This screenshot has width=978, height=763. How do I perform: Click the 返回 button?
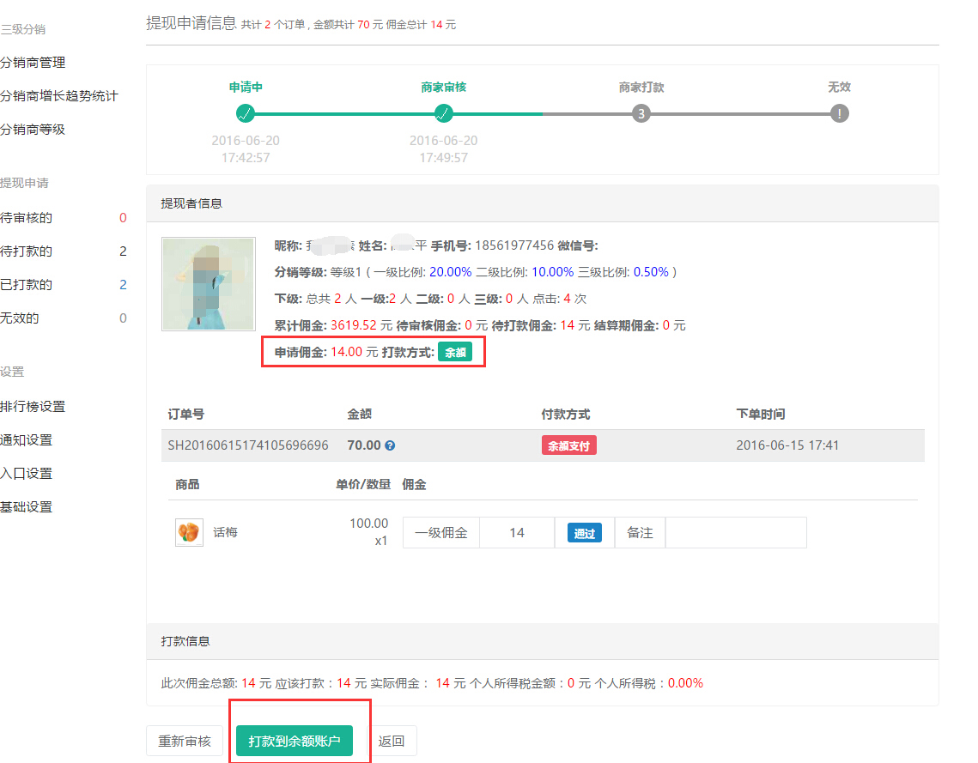(x=392, y=741)
